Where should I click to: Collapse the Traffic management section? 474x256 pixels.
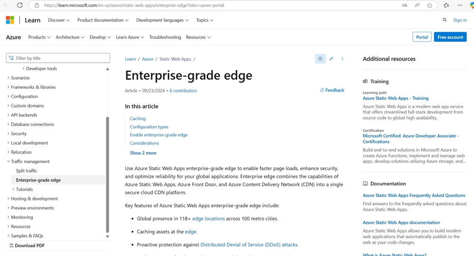coord(9,162)
